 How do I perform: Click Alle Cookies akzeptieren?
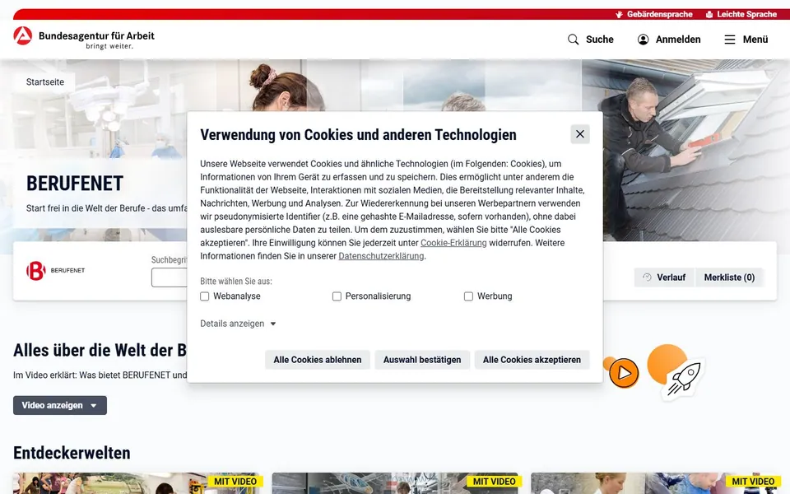click(x=532, y=360)
